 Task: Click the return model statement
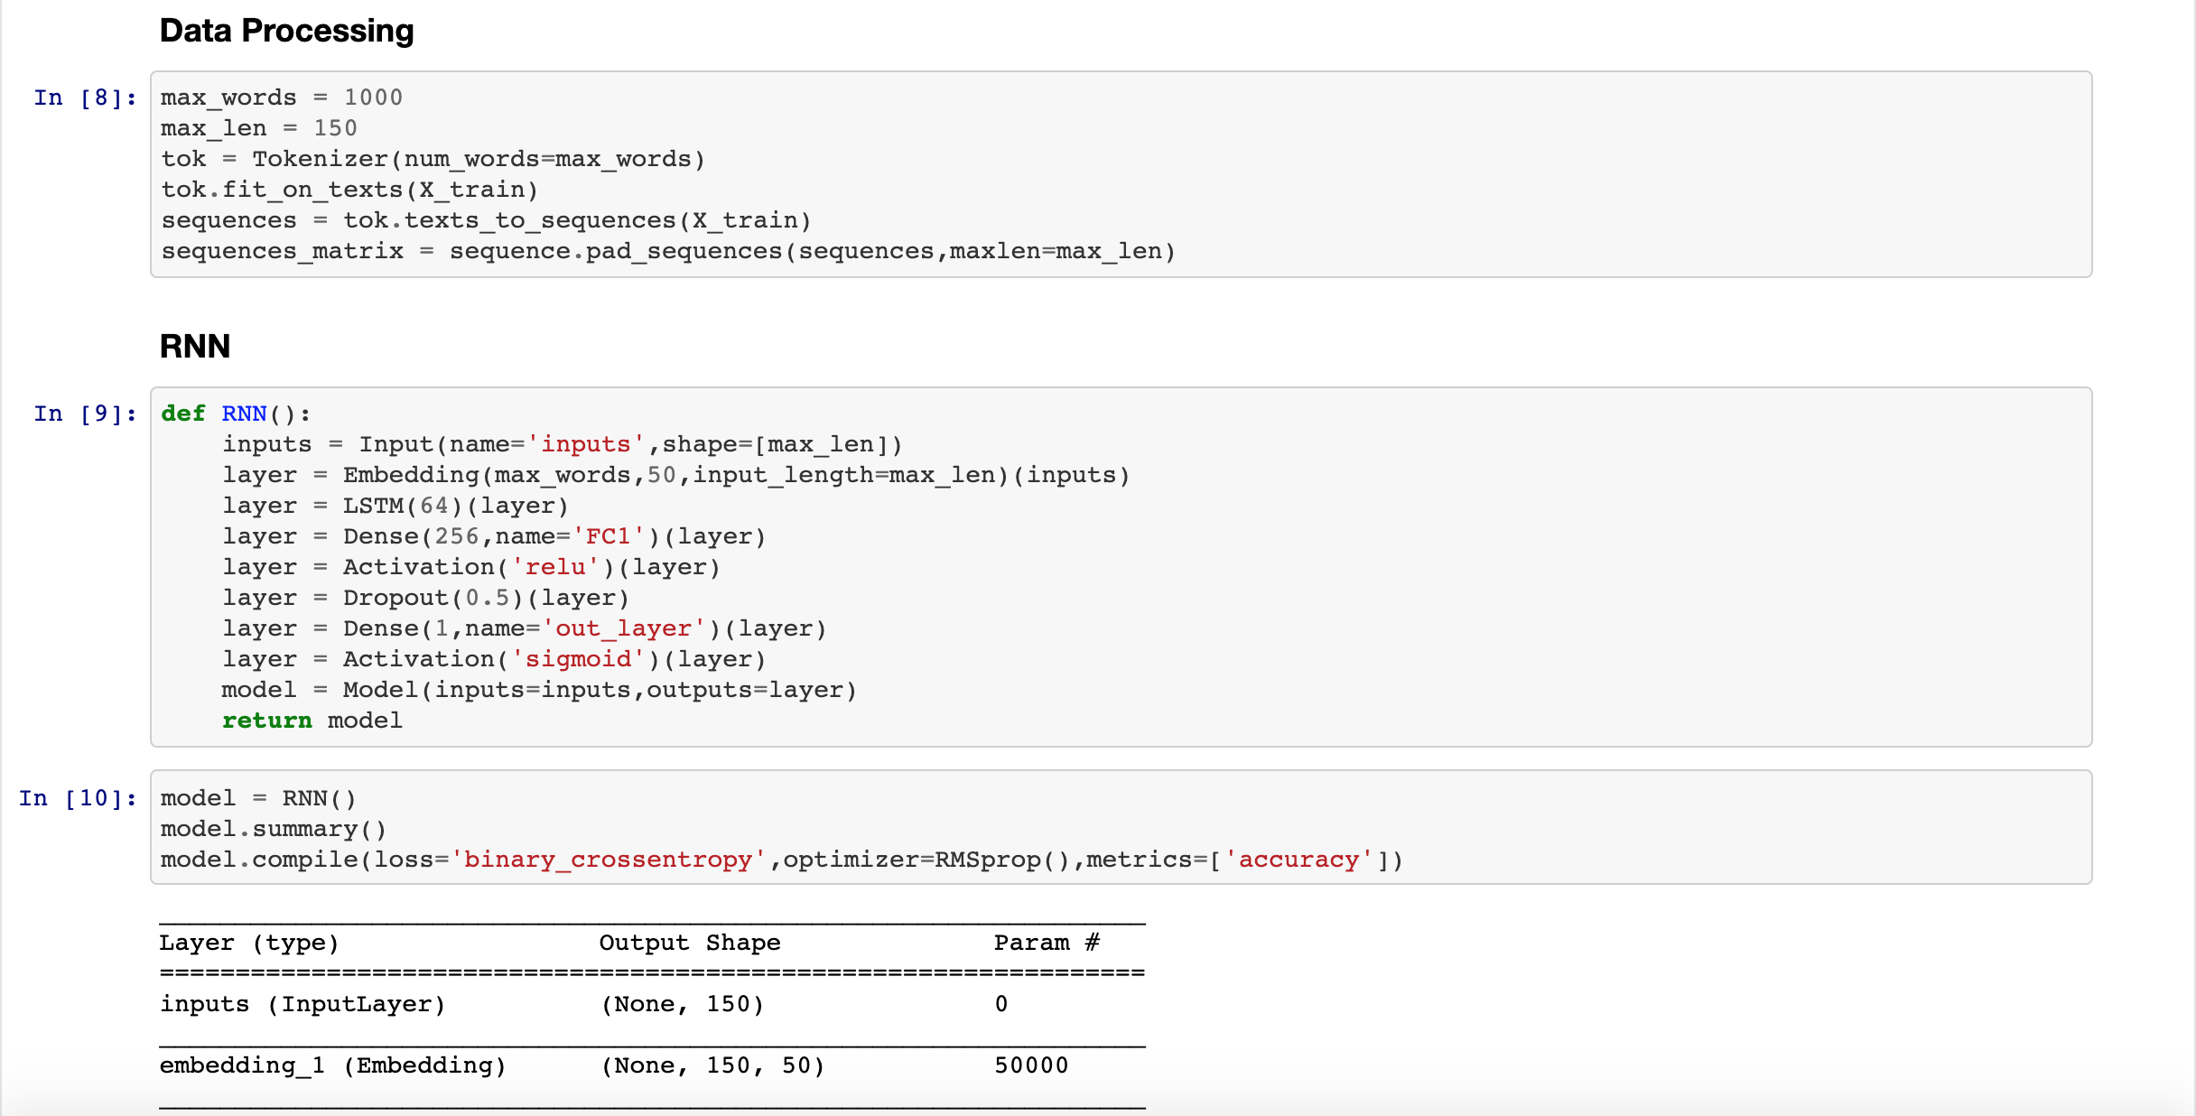coord(312,721)
